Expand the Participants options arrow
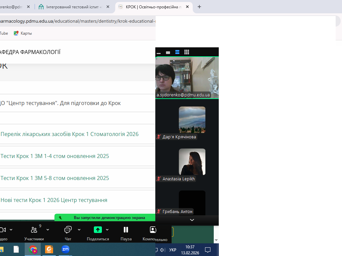 click(48, 230)
